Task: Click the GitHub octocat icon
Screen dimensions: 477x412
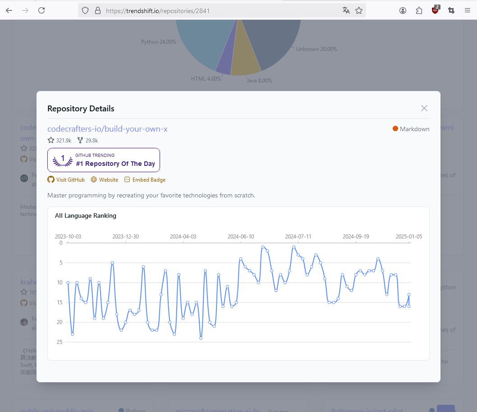Action: click(51, 180)
